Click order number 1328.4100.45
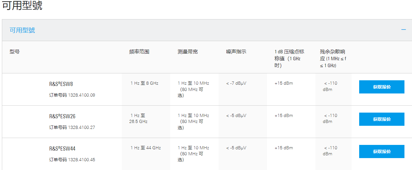Image resolution: width=412 pixels, height=170 pixels. tap(81, 160)
